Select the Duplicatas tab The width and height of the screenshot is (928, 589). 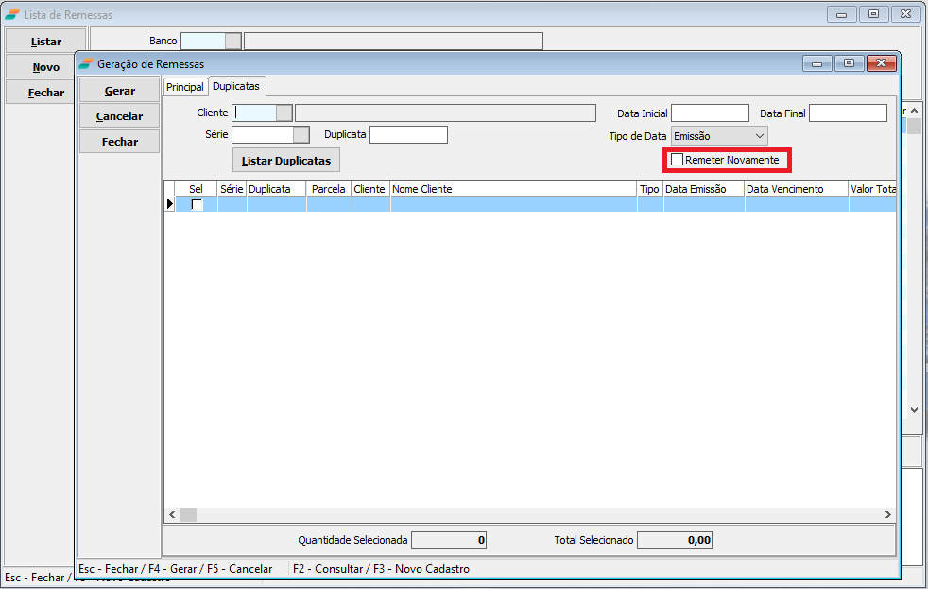pyautogui.click(x=236, y=86)
